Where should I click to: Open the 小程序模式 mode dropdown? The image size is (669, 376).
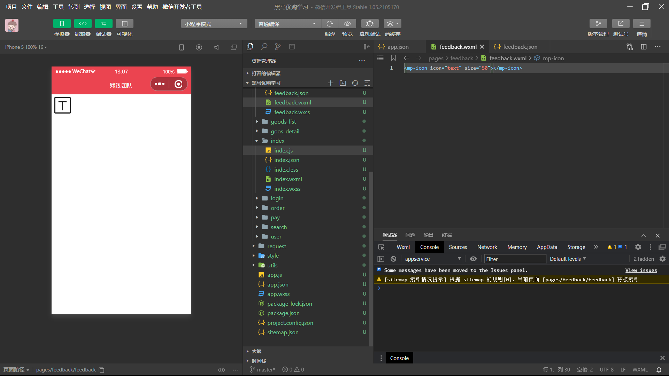click(214, 24)
